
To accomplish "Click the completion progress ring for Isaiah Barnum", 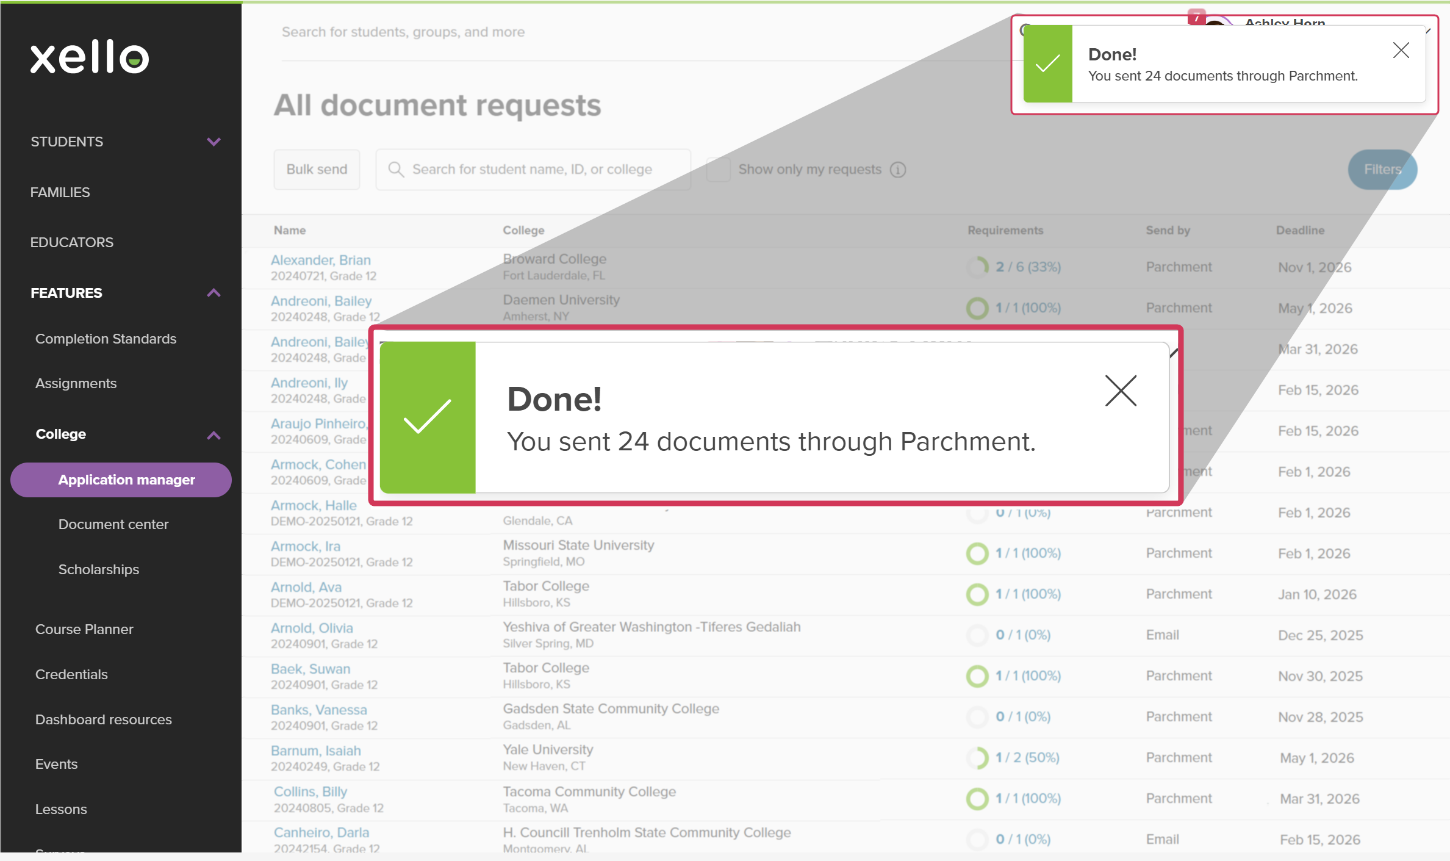I will [x=977, y=758].
